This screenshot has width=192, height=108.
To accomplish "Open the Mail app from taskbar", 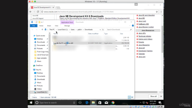I will (x=106, y=103).
